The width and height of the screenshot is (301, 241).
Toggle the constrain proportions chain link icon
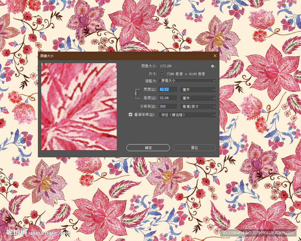(x=136, y=94)
